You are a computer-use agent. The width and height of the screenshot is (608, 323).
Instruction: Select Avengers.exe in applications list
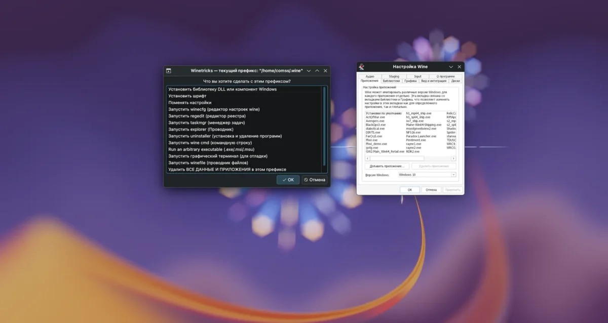[375, 121]
